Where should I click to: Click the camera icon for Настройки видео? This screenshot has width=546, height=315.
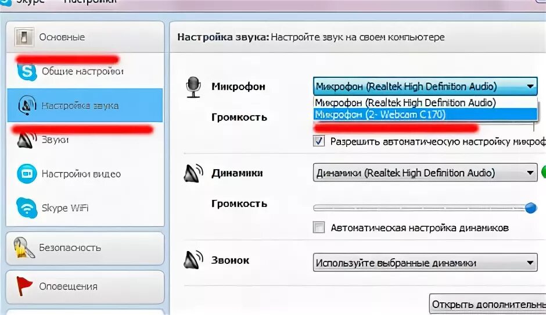27,174
